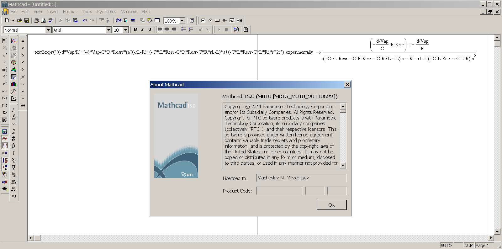This screenshot has width=502, height=249.
Task: Insert the less-than-or-equal Boolean operator
Action: coord(23,62)
